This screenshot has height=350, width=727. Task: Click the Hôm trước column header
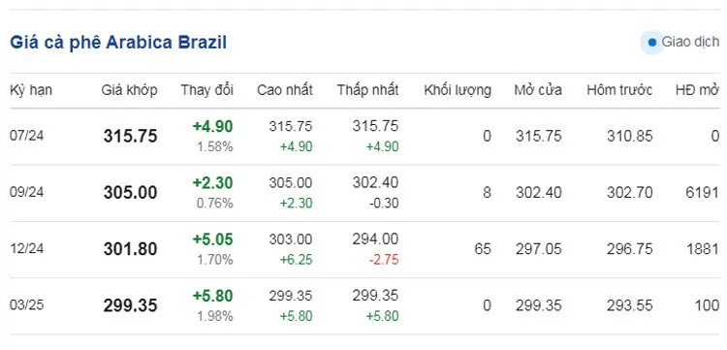[619, 90]
